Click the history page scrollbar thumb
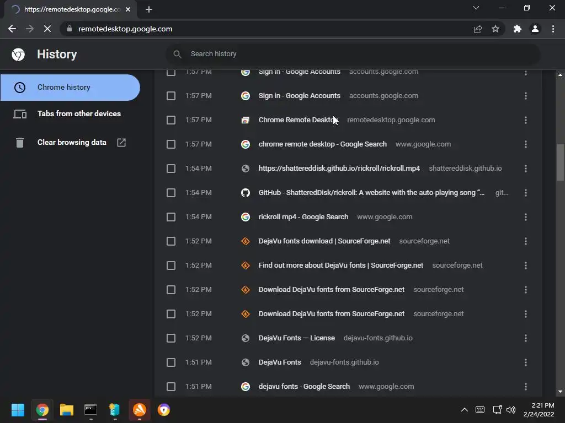The height and width of the screenshot is (423, 565). tap(560, 162)
